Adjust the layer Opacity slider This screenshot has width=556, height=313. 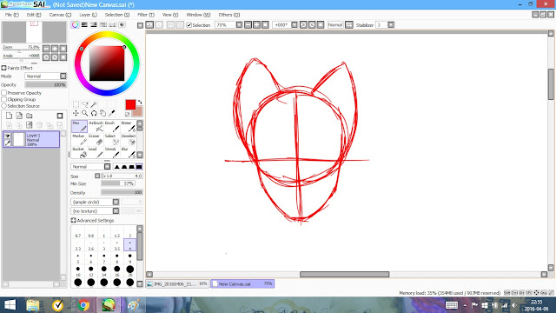click(46, 85)
